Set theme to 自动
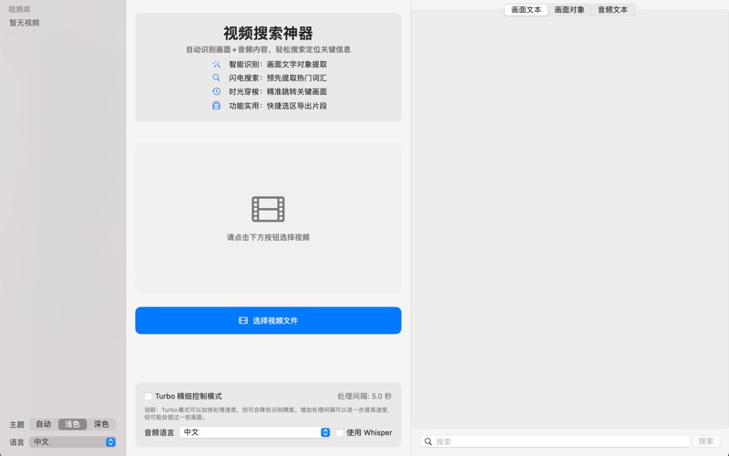This screenshot has height=456, width=729. [44, 424]
